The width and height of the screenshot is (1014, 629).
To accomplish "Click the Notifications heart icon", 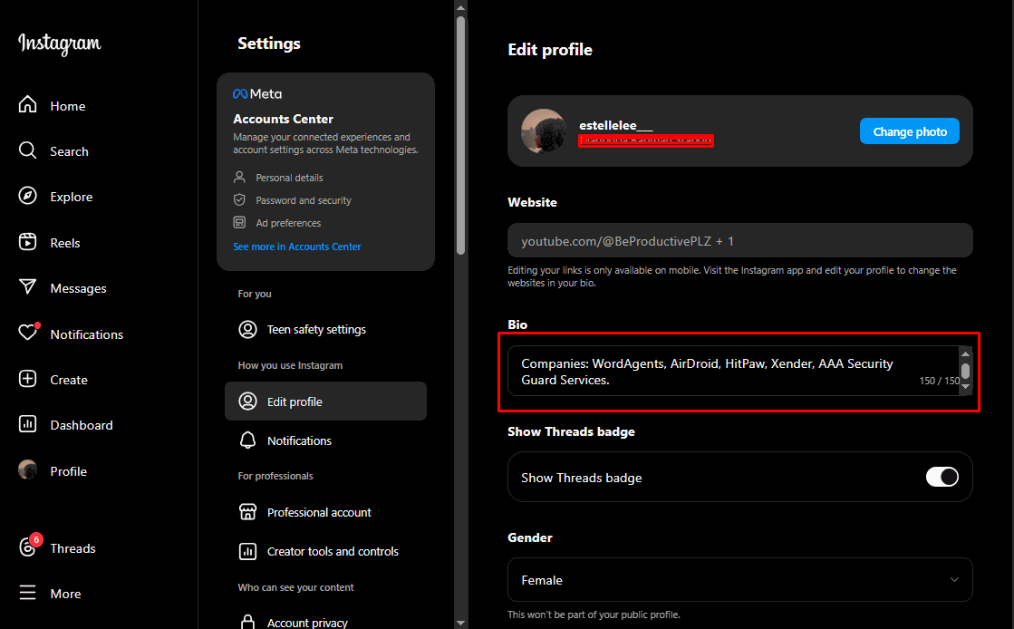I will coord(28,333).
